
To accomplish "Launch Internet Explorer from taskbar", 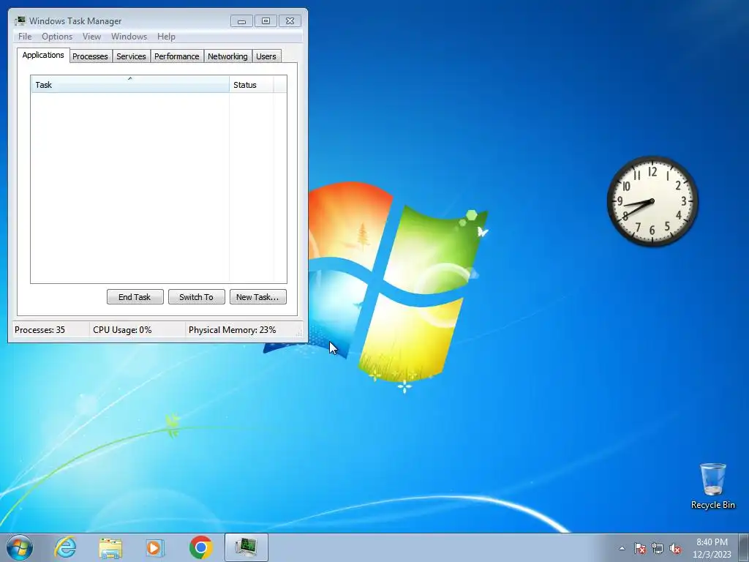I will 65,547.
